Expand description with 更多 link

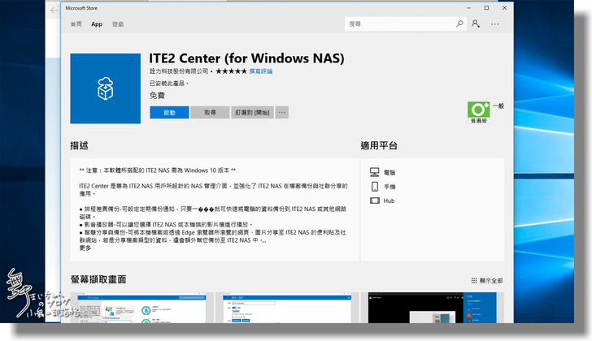click(x=85, y=248)
